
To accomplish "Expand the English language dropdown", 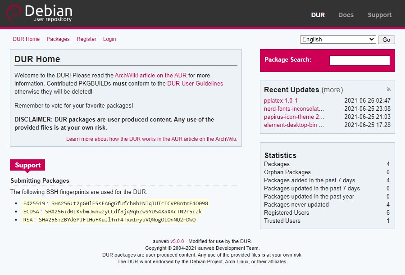I will (x=338, y=40).
